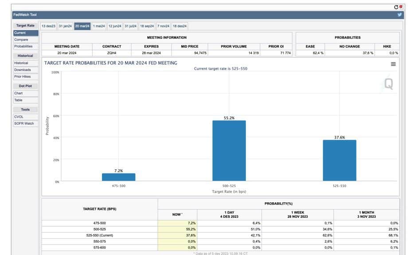Screen dimensions: 418x255
Task: Open Downloads in the sidebar
Action: pyautogui.click(x=26, y=70)
